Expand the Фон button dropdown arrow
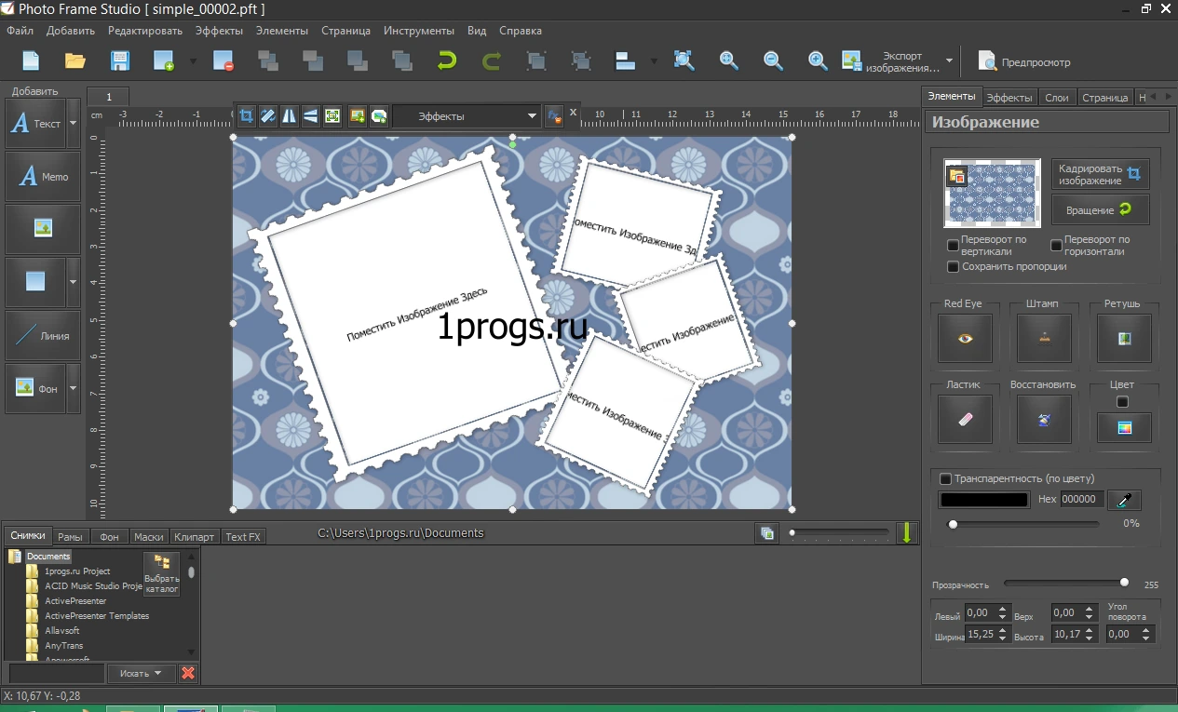Viewport: 1178px width, 712px height. (x=74, y=389)
